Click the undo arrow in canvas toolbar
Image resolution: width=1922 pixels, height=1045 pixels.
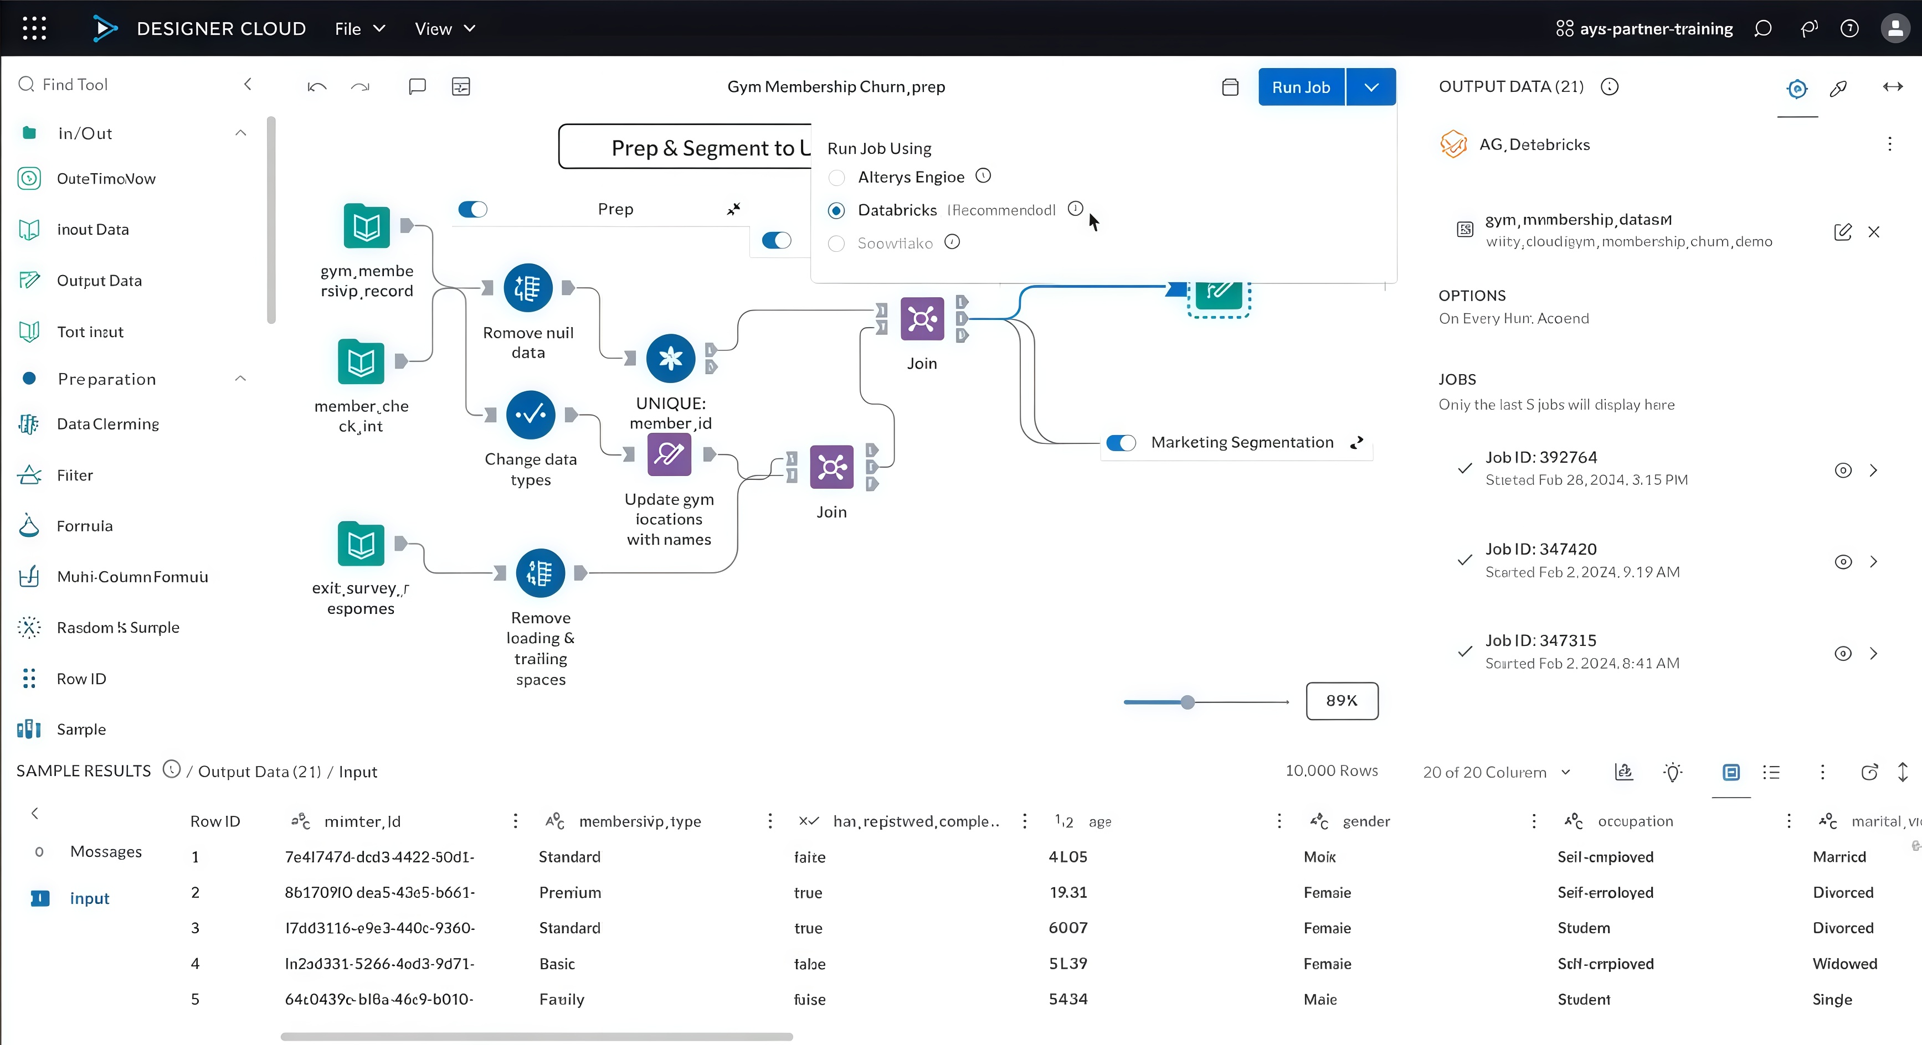point(316,86)
